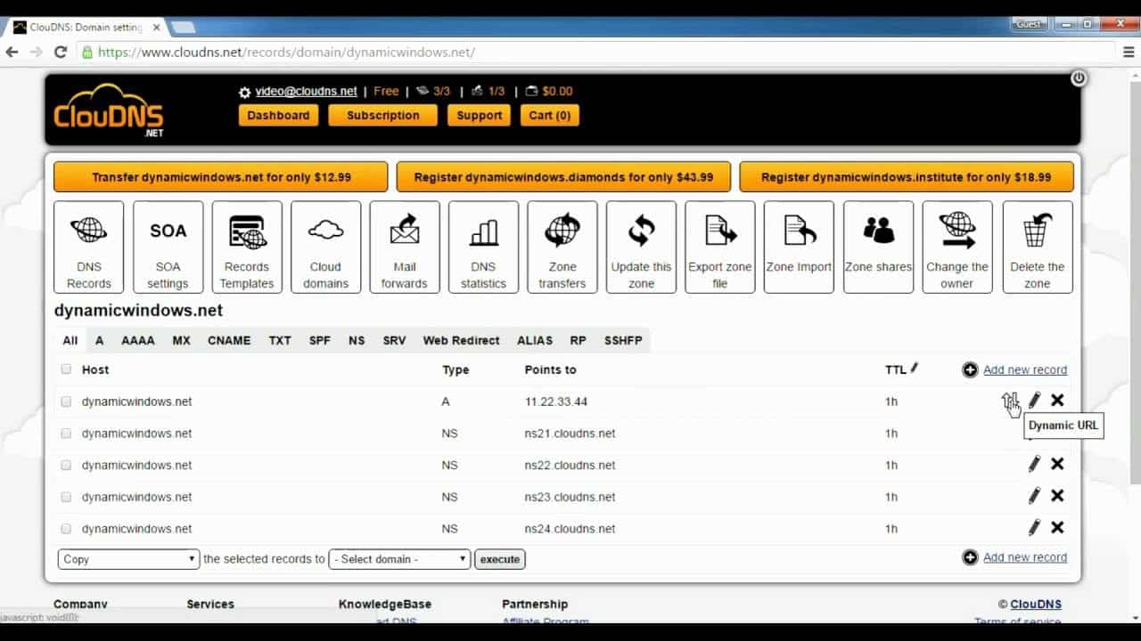Click Dynamic URL icon for the A record

[1010, 402]
